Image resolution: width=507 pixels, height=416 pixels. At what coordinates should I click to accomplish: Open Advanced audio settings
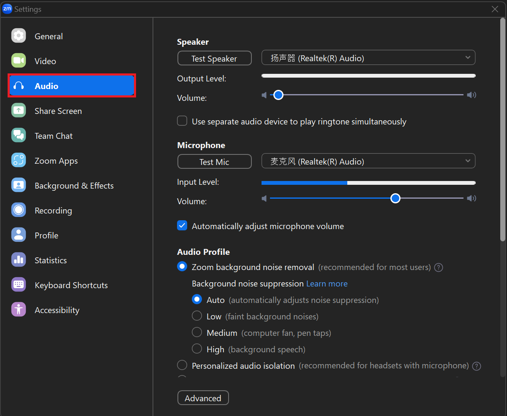tap(203, 398)
